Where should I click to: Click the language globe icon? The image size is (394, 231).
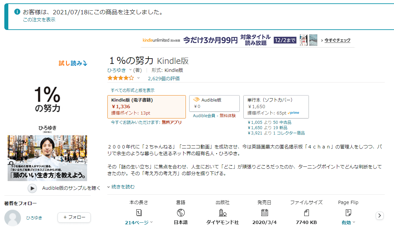(181, 213)
